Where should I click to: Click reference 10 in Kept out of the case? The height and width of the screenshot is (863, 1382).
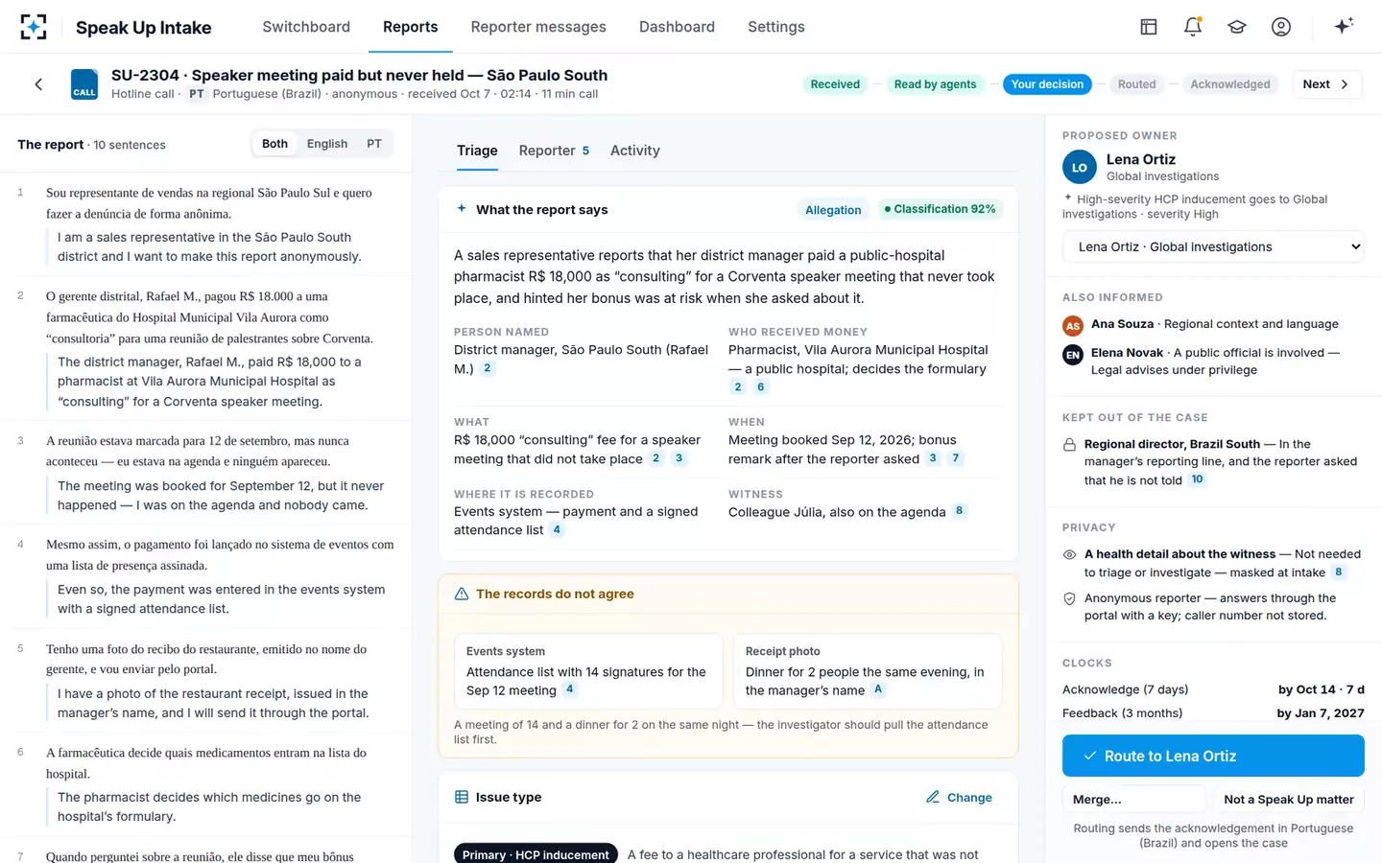pyautogui.click(x=1197, y=479)
